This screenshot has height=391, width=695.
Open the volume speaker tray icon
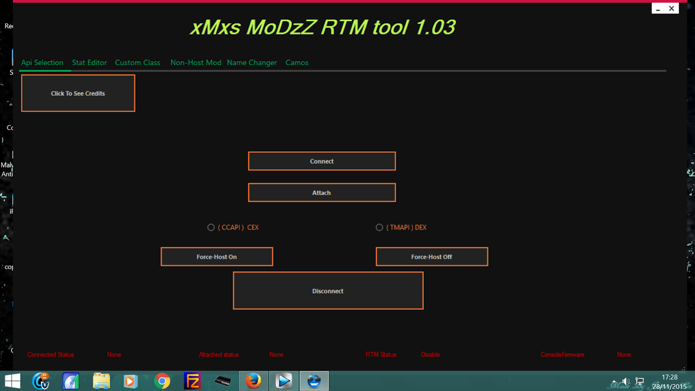[626, 381]
